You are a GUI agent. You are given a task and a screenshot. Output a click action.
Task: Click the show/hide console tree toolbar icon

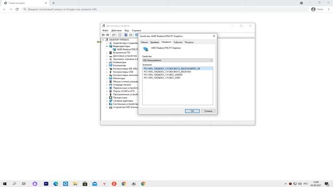[114, 35]
